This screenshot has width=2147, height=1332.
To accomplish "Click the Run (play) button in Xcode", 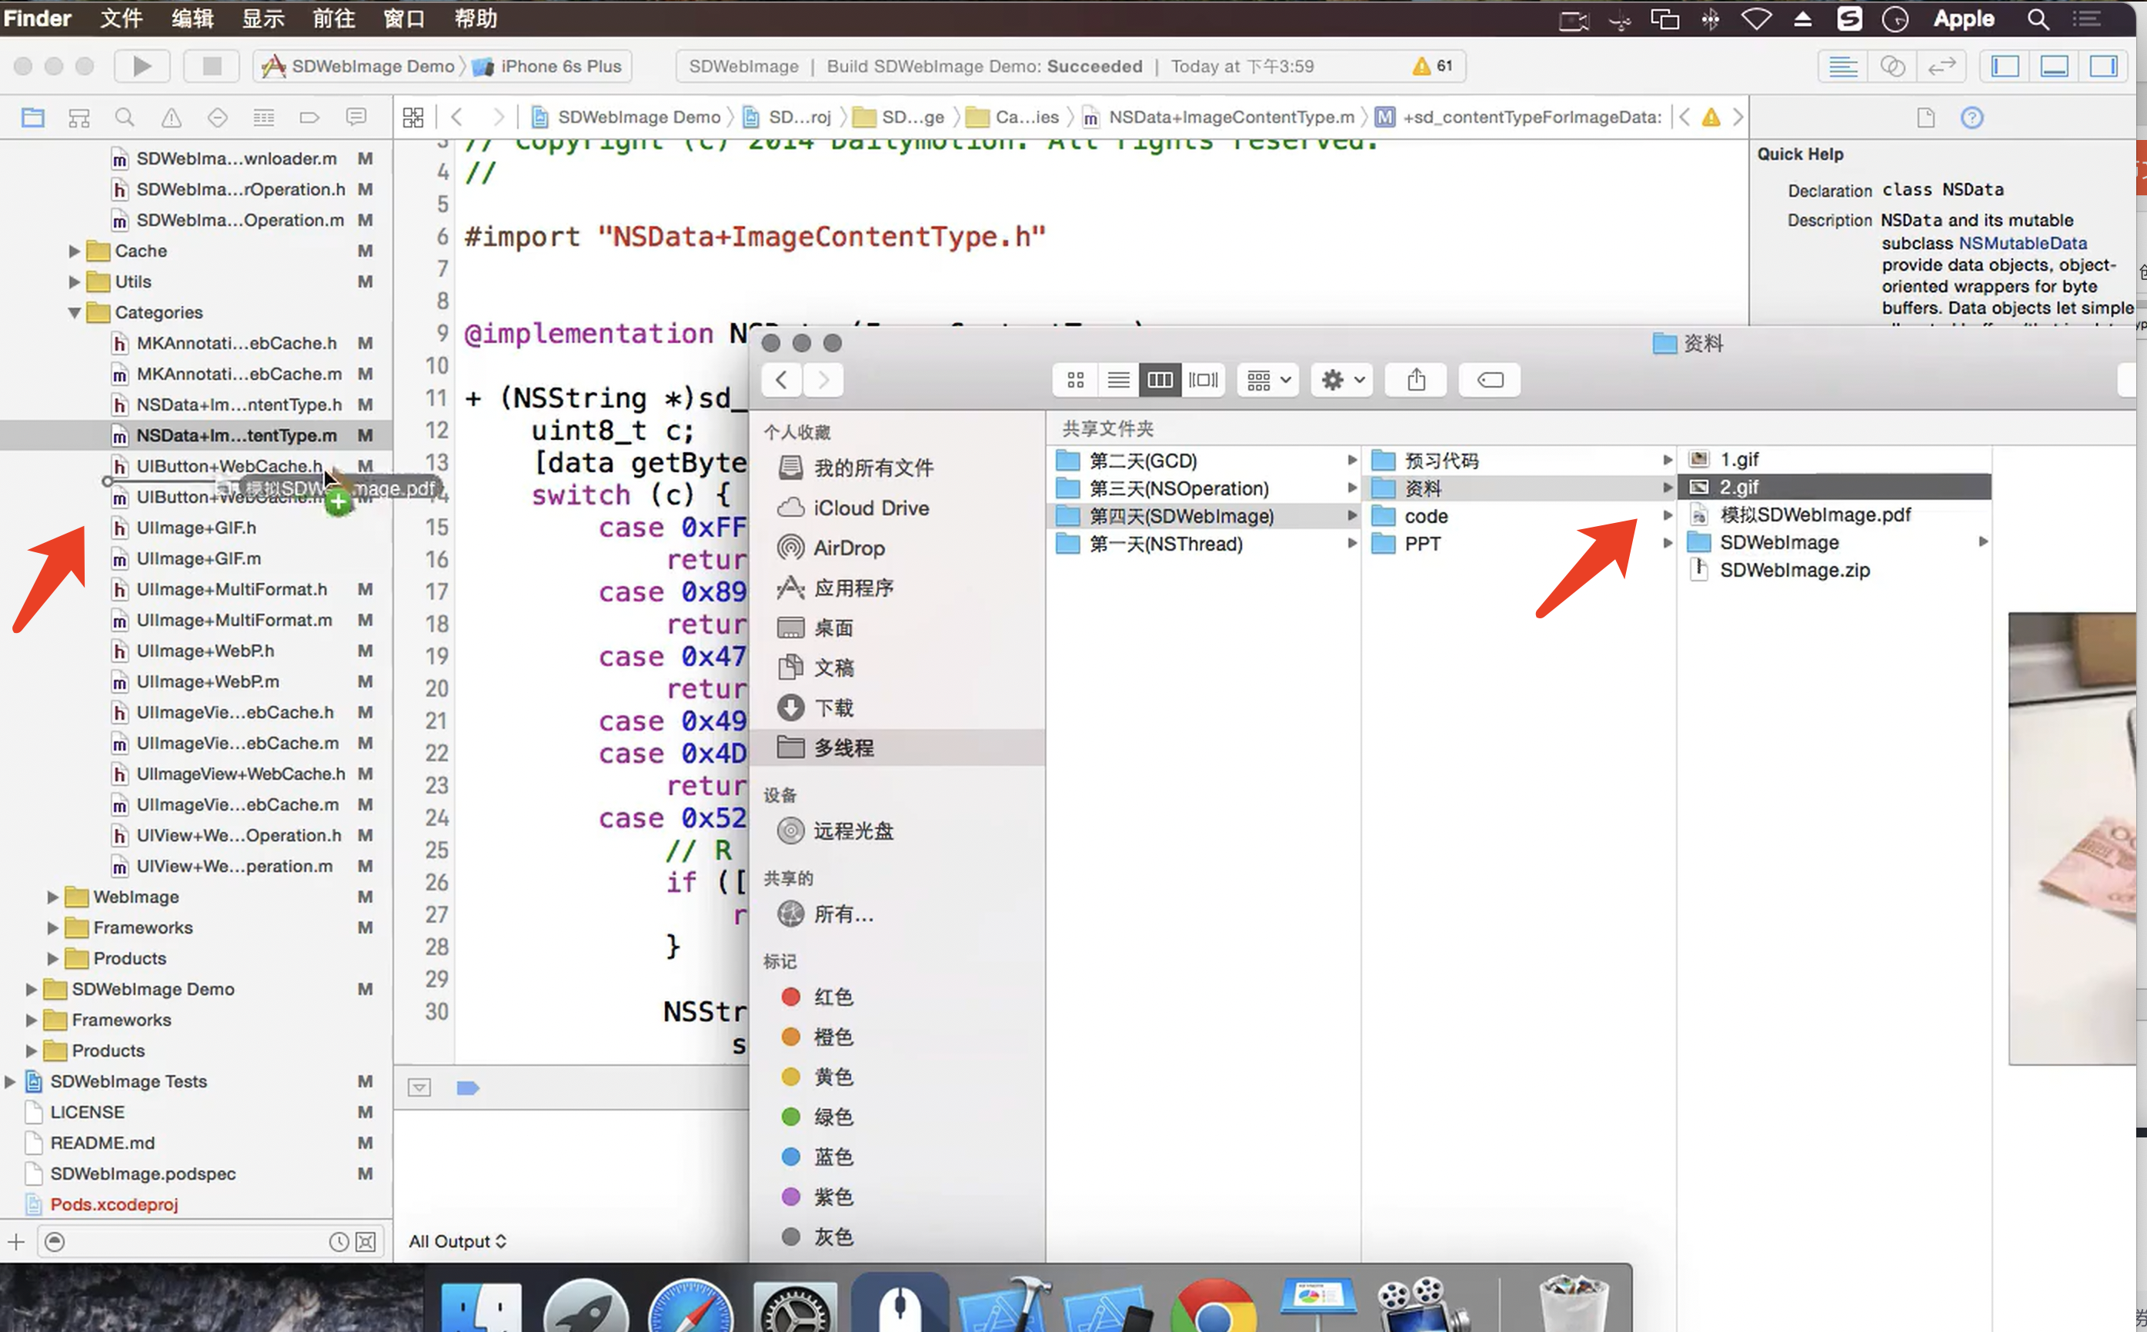I will point(142,66).
